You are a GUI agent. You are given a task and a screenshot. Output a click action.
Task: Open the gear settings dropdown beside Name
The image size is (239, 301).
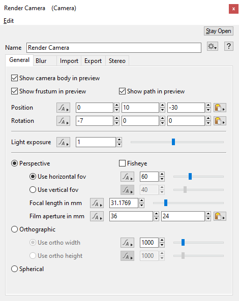click(x=213, y=46)
